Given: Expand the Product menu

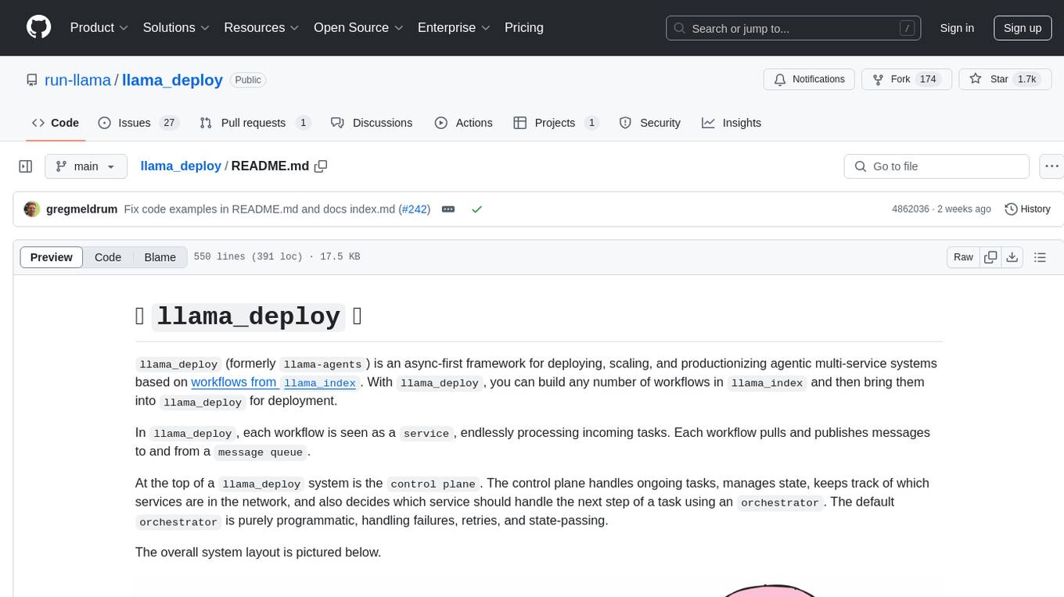Looking at the screenshot, I should click(99, 27).
